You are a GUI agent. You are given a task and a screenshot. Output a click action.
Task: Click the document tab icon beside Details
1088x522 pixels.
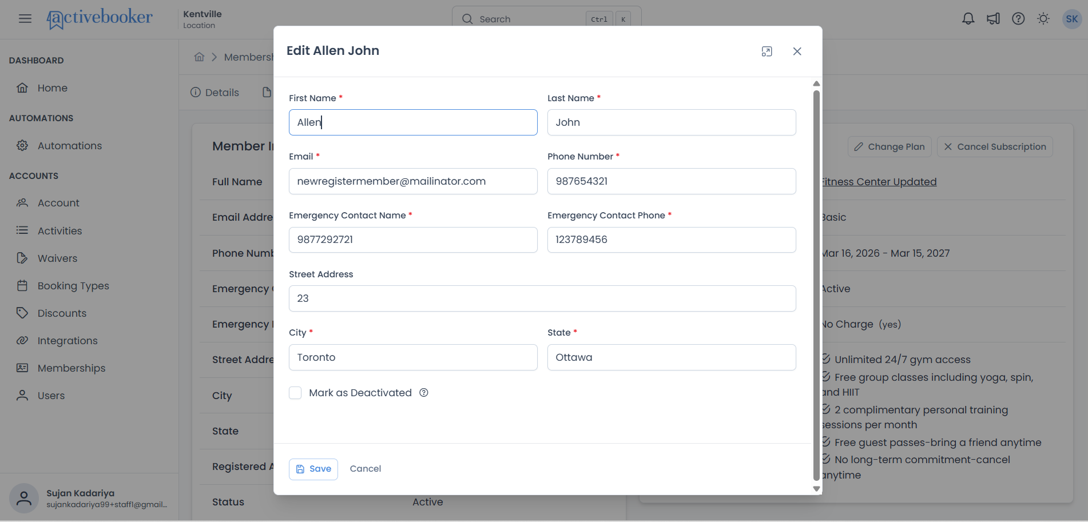(x=267, y=92)
